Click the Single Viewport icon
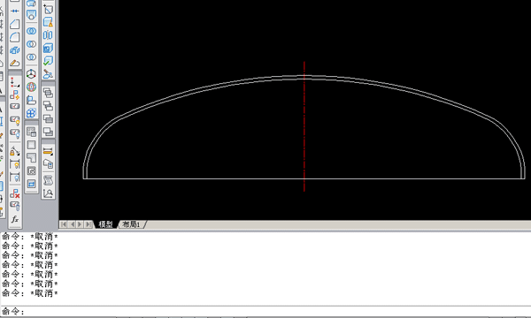Viewport: 531px width, 318px height. pyautogui.click(x=31, y=145)
